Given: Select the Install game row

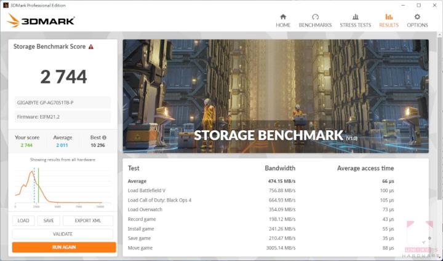Looking at the screenshot, I should 261,229.
